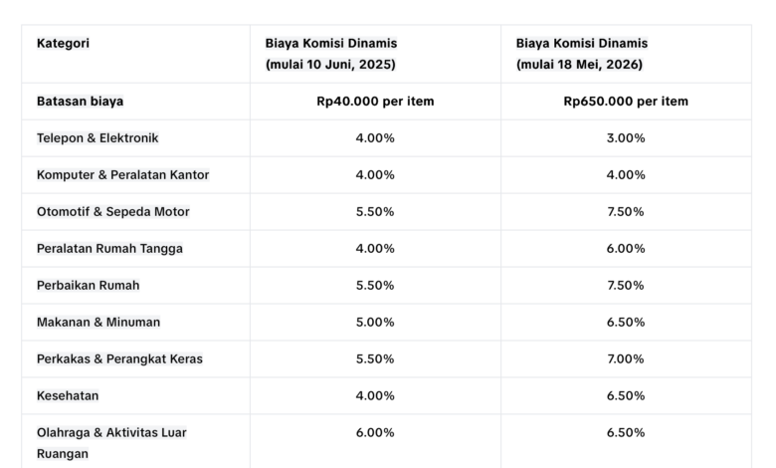Click the 7.50% value for Otomotif
The height and width of the screenshot is (468, 776).
pos(626,211)
